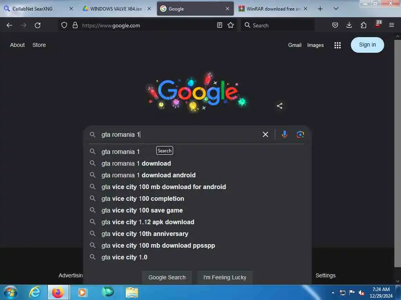
Task: Open a new browser tab
Action: (x=320, y=9)
